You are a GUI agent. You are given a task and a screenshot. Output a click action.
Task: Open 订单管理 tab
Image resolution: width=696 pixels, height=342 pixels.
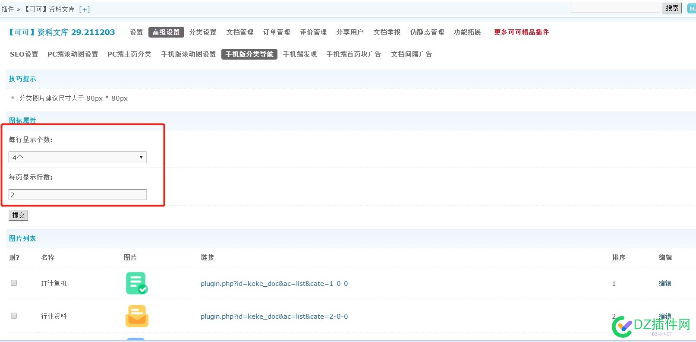[277, 32]
